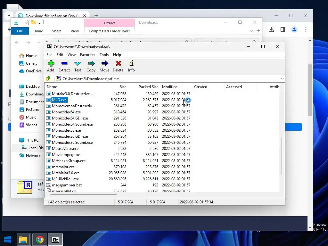Open the Share tab in the Explorer ribbon
Image resolution: width=328 pixels, height=246 pixels.
(57, 31)
